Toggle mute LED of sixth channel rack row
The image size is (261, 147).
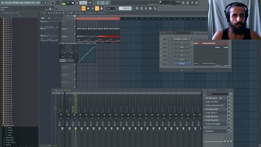(161, 60)
